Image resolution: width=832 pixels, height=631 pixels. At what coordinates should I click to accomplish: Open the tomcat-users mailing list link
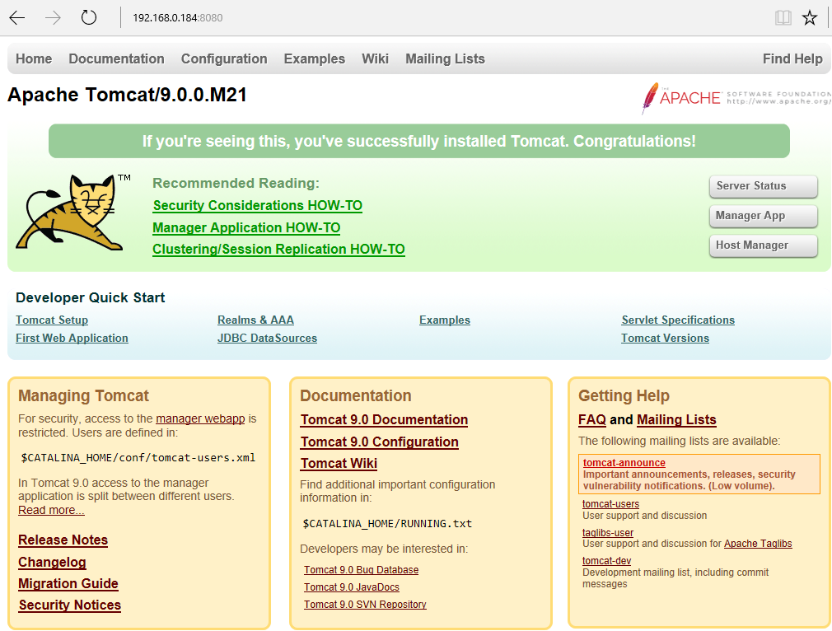(610, 504)
